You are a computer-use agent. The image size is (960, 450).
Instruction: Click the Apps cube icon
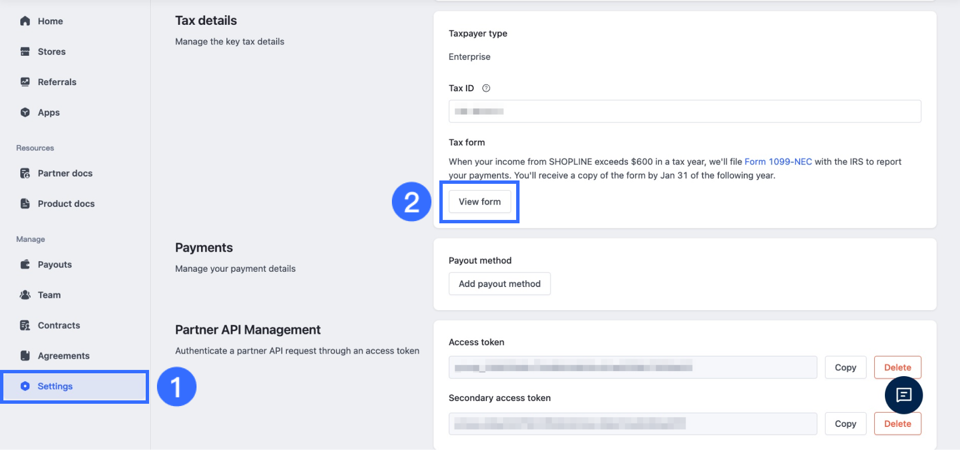tap(25, 112)
